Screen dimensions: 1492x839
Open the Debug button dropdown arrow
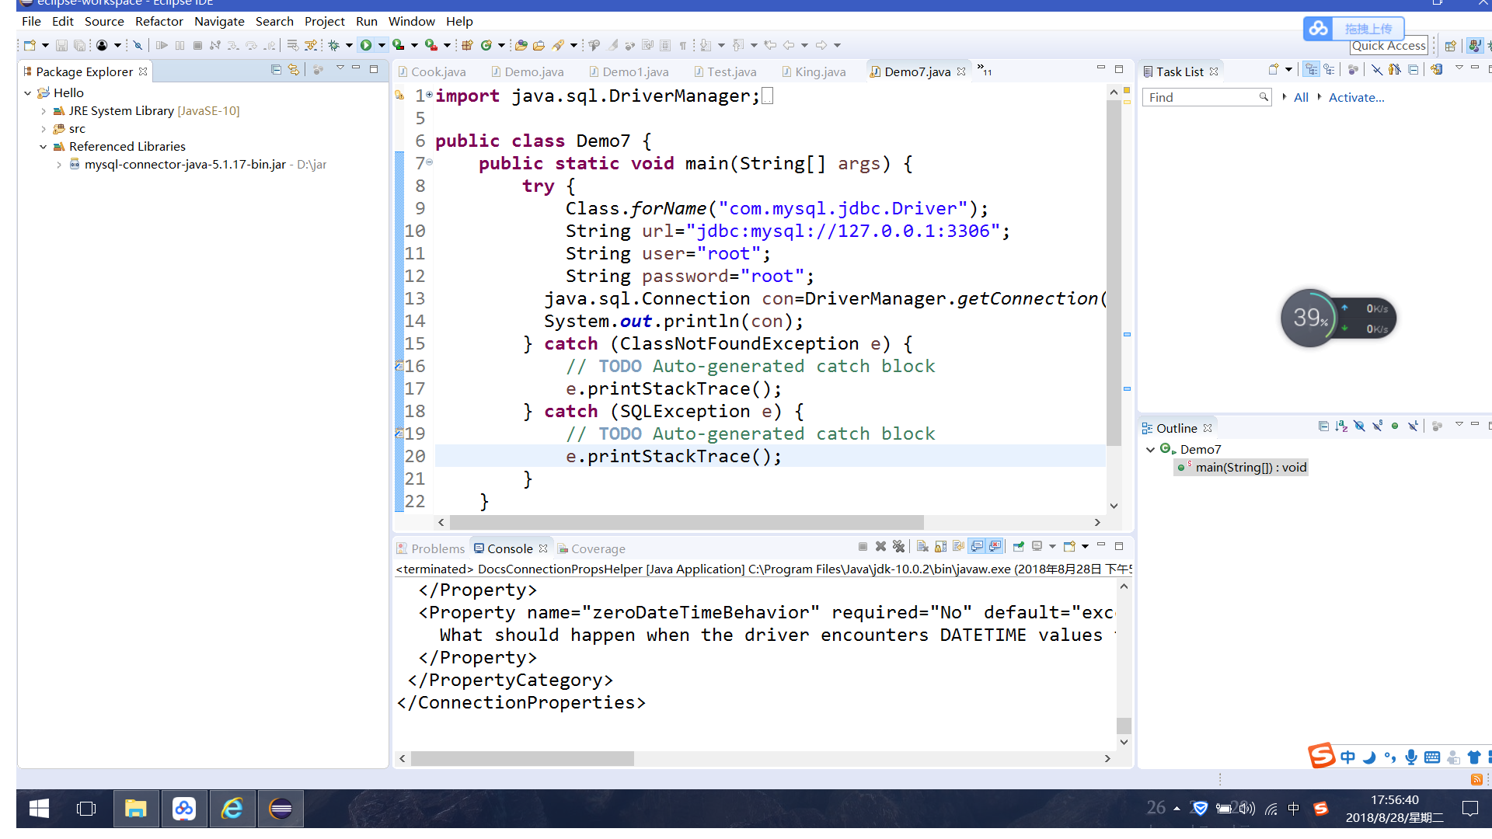(x=349, y=45)
